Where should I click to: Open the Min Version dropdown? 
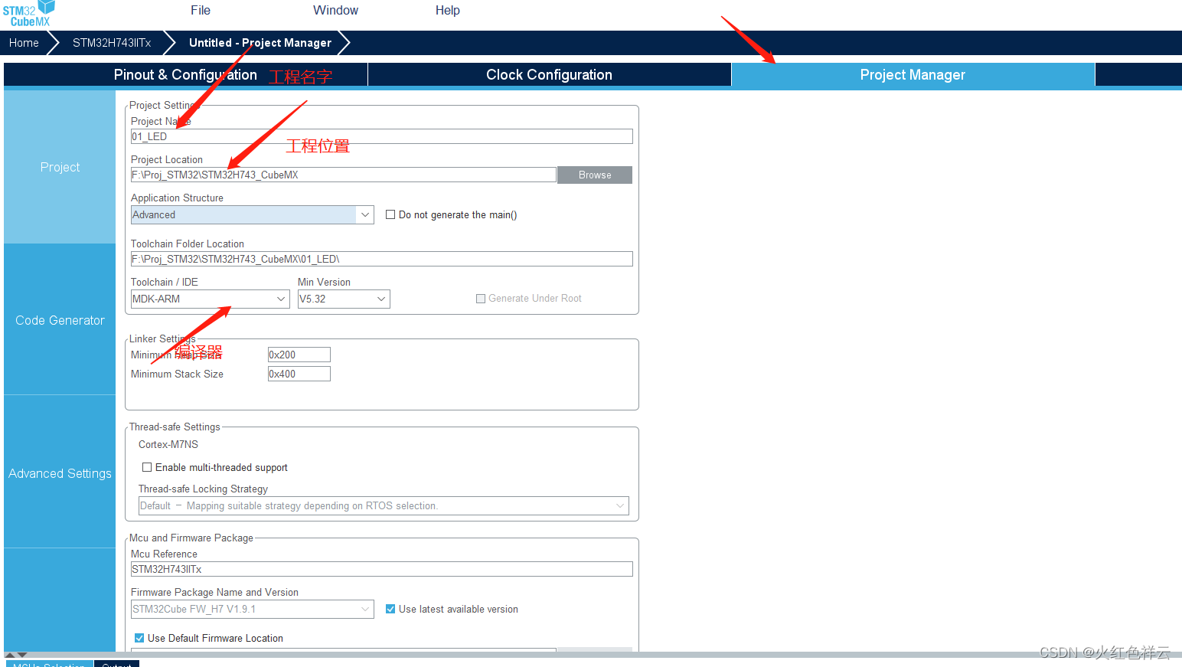pos(344,299)
